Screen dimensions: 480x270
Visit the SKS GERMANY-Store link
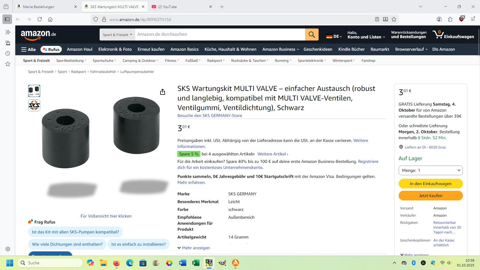[210, 115]
